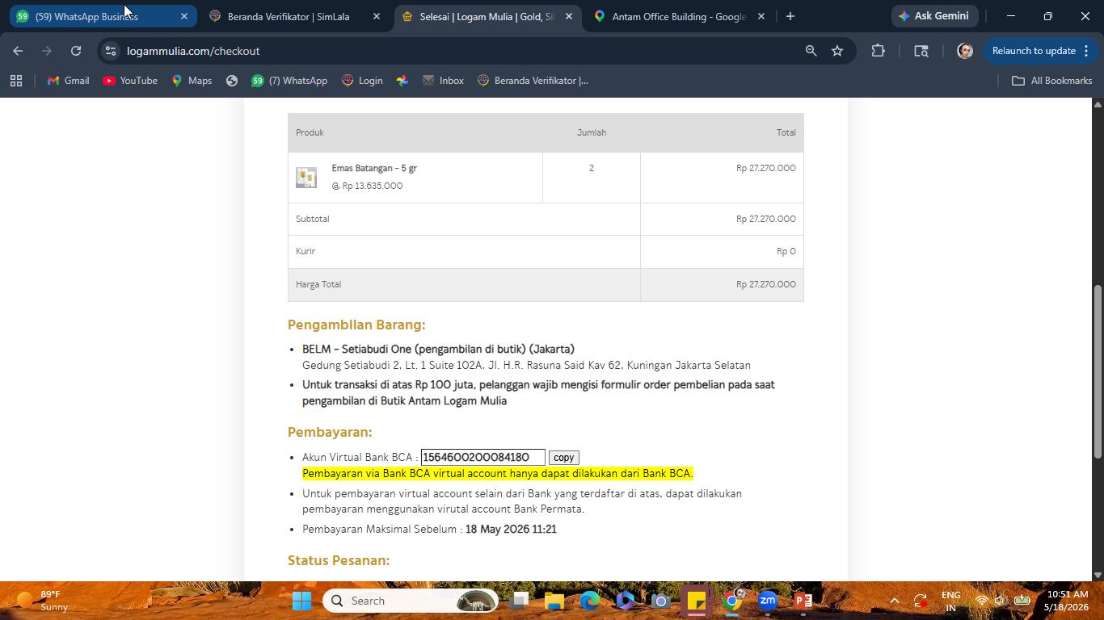Open the Login bookmark

362,81
